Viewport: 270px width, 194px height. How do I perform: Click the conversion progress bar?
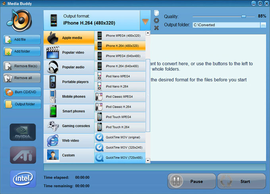[154, 167]
